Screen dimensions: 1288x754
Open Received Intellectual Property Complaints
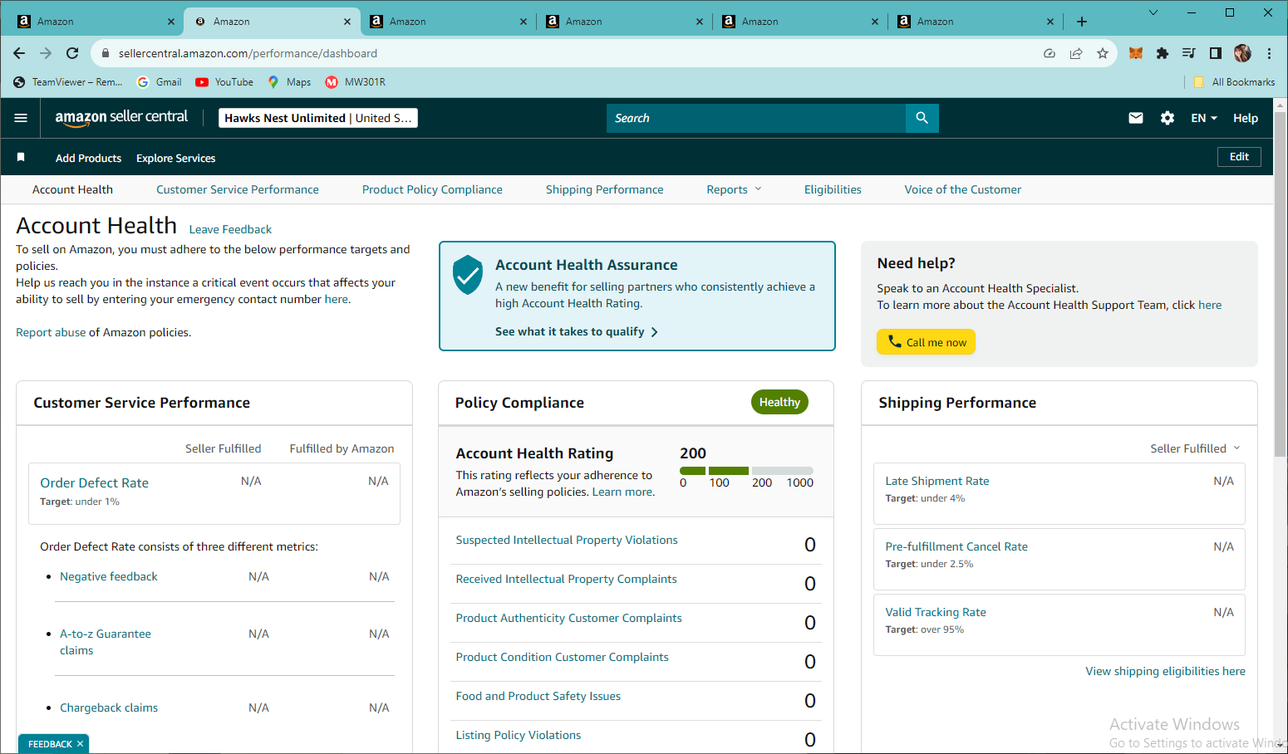(566, 579)
